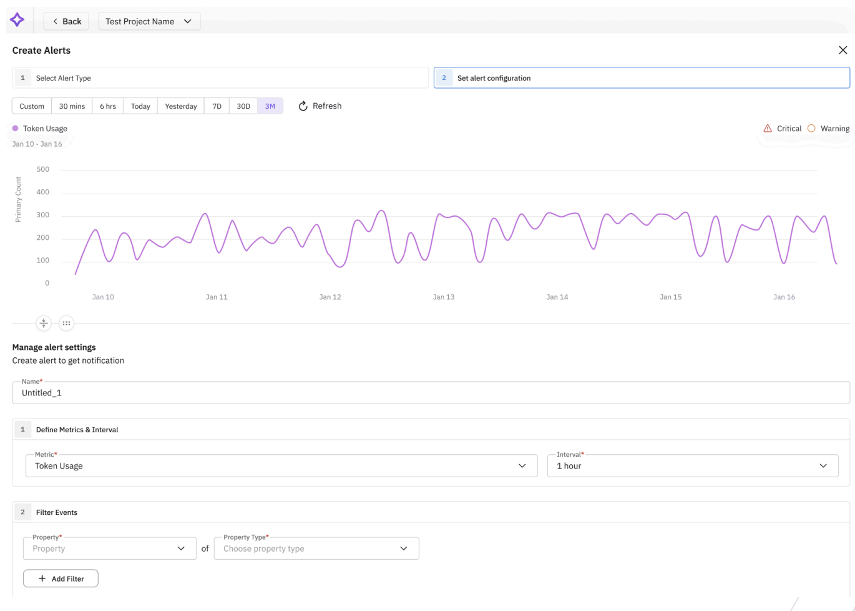Open the Test Project Name dropdown
The image size is (855, 611).
pyautogui.click(x=149, y=21)
